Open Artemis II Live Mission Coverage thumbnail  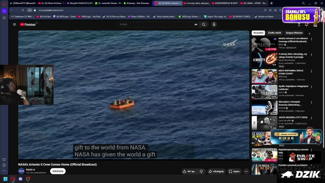pyautogui.click(x=264, y=44)
